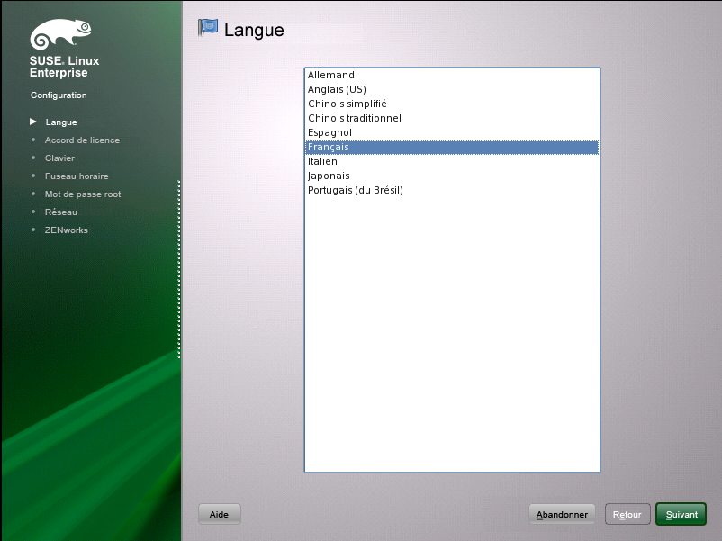The image size is (722, 541).
Task: Click the Clavier step bullet icon
Action: (x=34, y=158)
